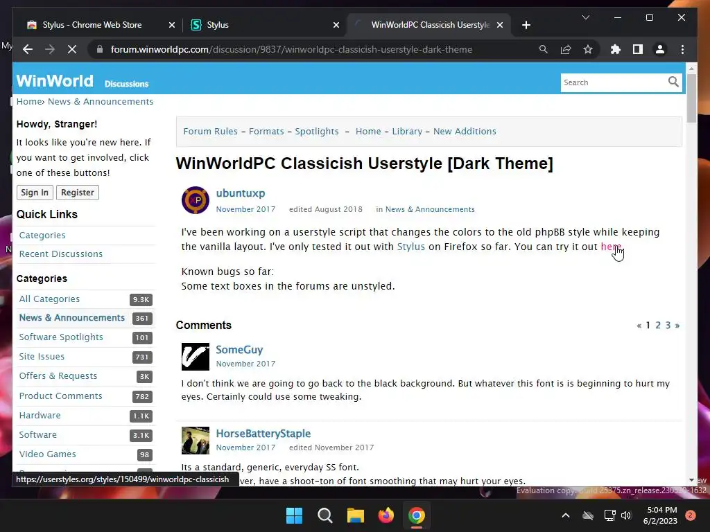Open the All Categories category
Screen dimensions: 710x532
pyautogui.click(x=49, y=299)
